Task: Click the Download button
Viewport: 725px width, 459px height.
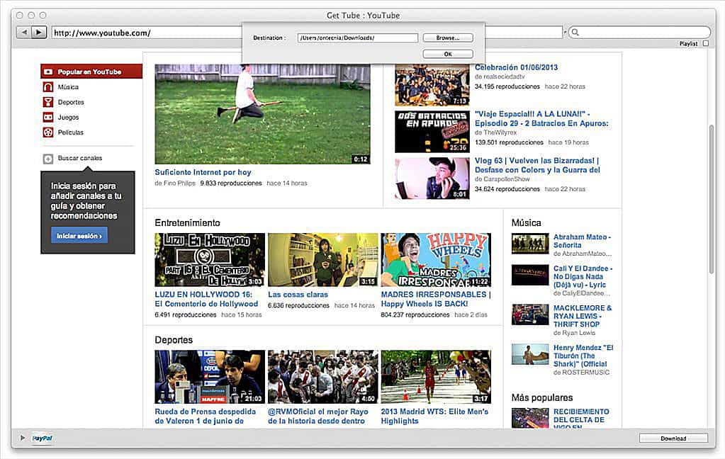Action: click(673, 438)
